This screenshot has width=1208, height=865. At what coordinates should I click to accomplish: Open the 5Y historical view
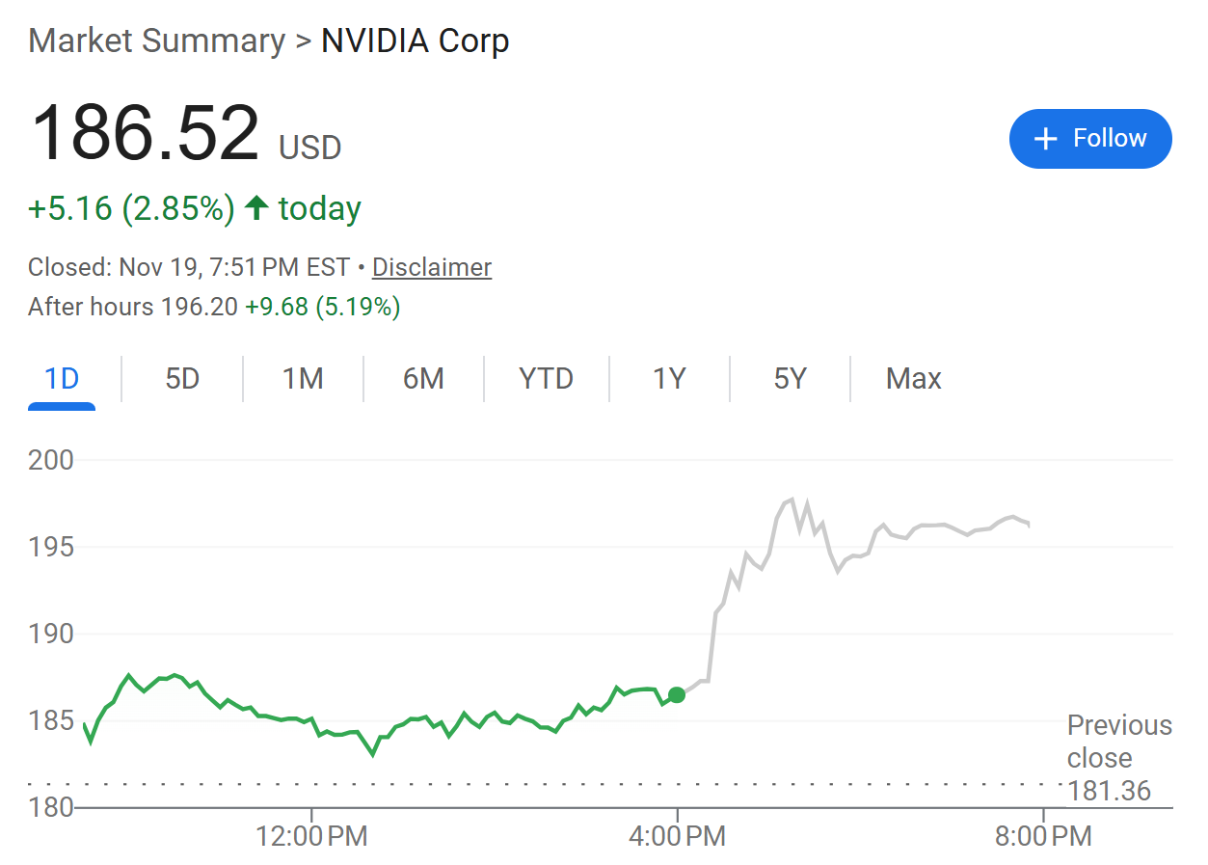click(789, 379)
